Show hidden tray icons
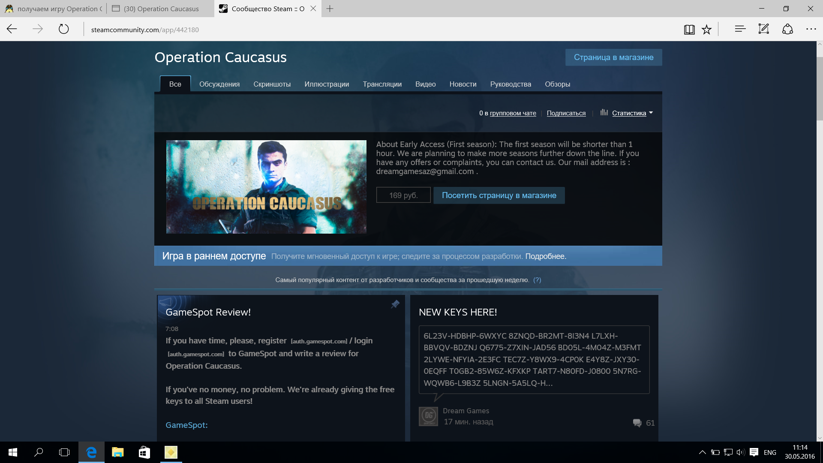Image resolution: width=823 pixels, height=463 pixels. coord(702,452)
